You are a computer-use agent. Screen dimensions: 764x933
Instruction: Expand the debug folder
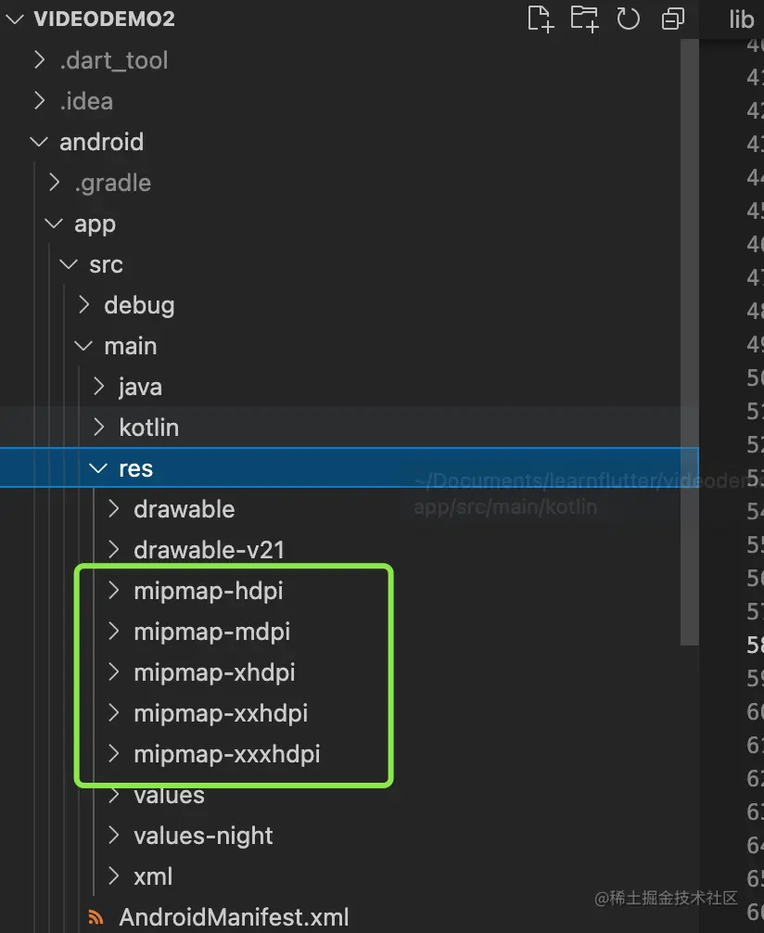pos(139,305)
